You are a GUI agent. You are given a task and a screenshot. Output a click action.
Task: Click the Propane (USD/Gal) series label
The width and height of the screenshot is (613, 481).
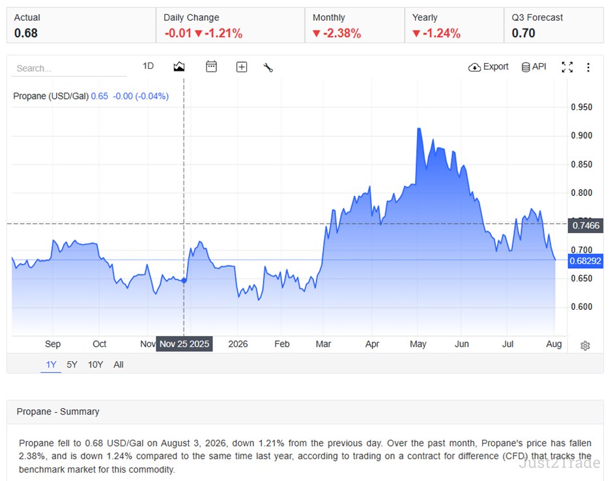pos(51,96)
